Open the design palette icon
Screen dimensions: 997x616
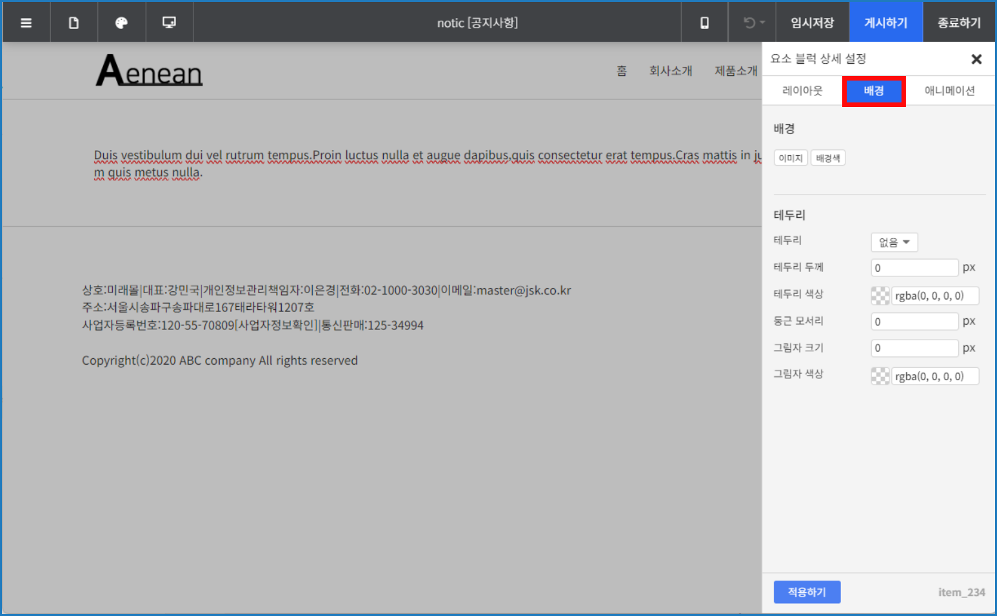point(121,23)
